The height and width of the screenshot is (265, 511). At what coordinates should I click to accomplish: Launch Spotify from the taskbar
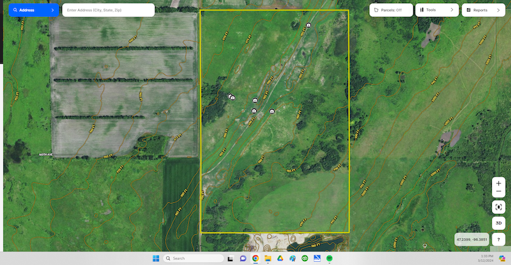(330, 258)
